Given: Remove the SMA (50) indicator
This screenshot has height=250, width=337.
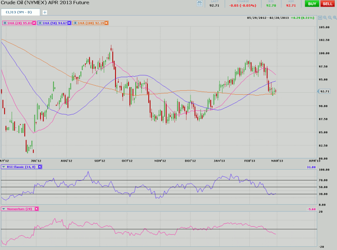Looking at the screenshot, I should coord(69,22).
